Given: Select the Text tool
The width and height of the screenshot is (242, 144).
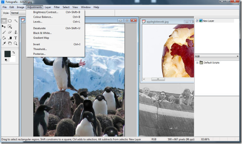Looking at the screenshot, I should pos(16,38).
